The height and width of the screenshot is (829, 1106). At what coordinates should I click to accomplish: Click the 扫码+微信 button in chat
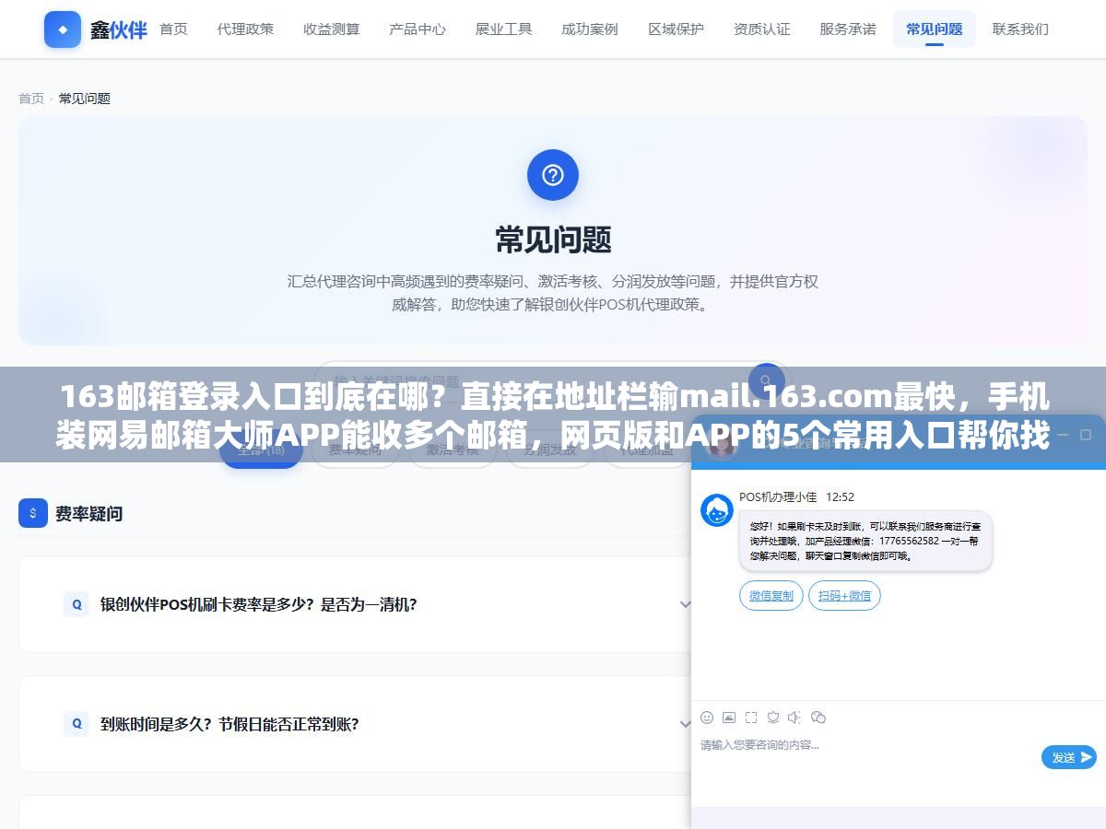pos(844,596)
